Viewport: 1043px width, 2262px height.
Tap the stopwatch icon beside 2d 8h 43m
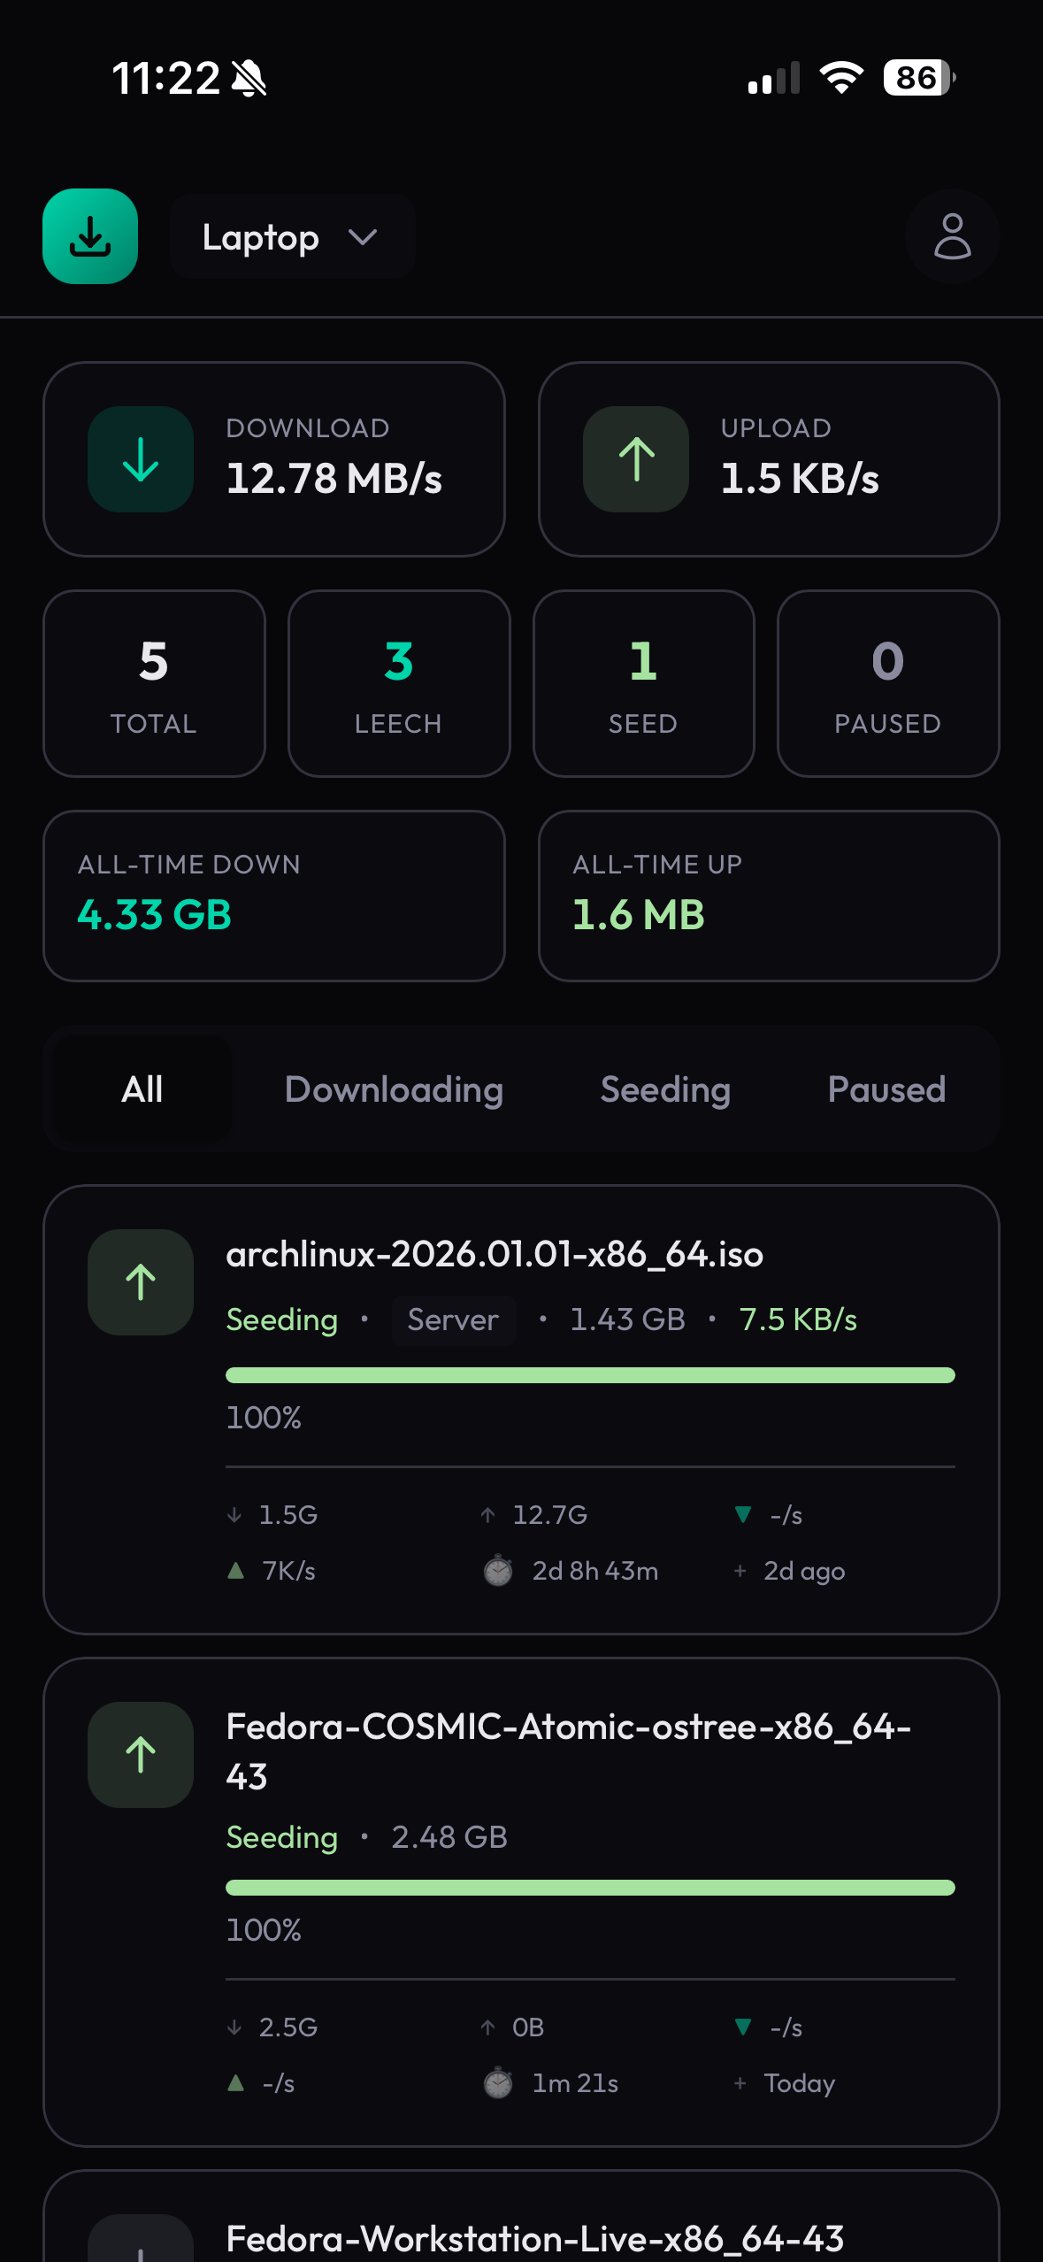(498, 1571)
